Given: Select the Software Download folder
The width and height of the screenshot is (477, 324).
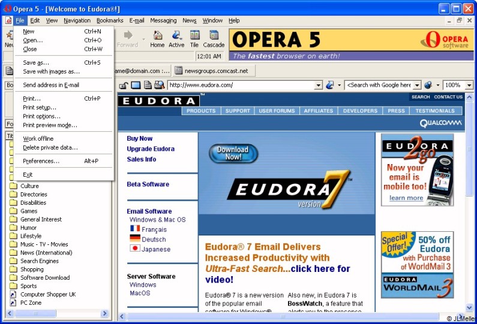Looking at the screenshot, I should 45,278.
